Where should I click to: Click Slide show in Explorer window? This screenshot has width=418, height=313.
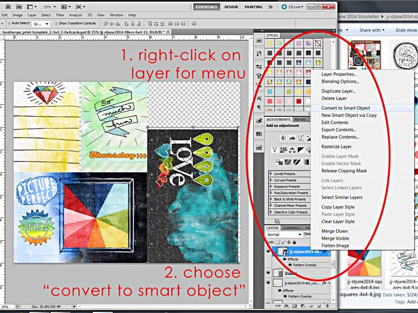pos(406,30)
